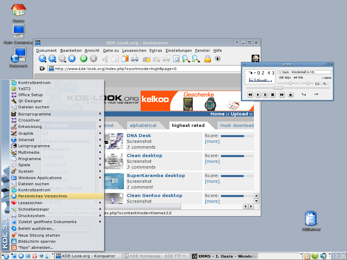Screen dimensions: 347x260
Task: Expand Zuletzt geöffnete Dokumente submenu
Action: click(57, 222)
